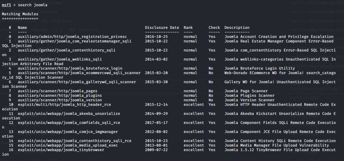Screen dimensions: 344x161
Task: Click the 'Disclosure Date' column header
Action: pos(162,28)
